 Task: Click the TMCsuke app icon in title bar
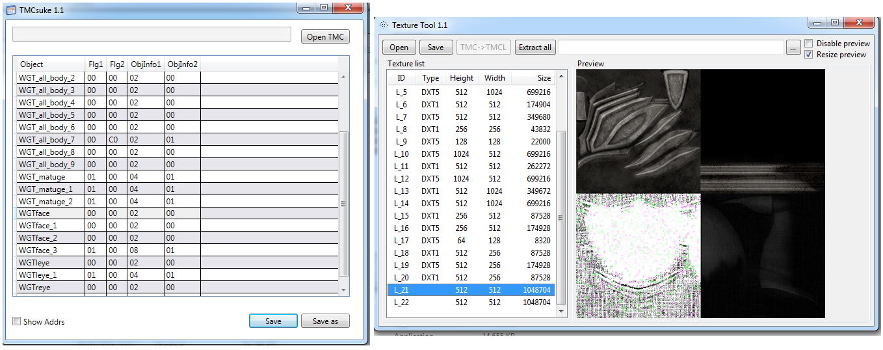(x=11, y=10)
